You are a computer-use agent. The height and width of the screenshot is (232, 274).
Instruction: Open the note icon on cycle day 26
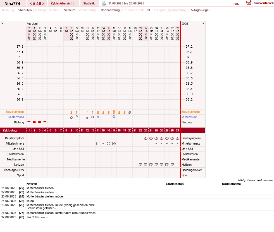click(161, 165)
